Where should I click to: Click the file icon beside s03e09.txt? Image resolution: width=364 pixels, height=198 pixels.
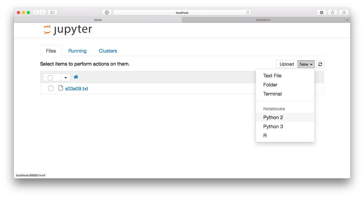click(61, 88)
